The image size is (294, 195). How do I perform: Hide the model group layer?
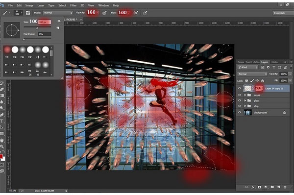(x=240, y=95)
